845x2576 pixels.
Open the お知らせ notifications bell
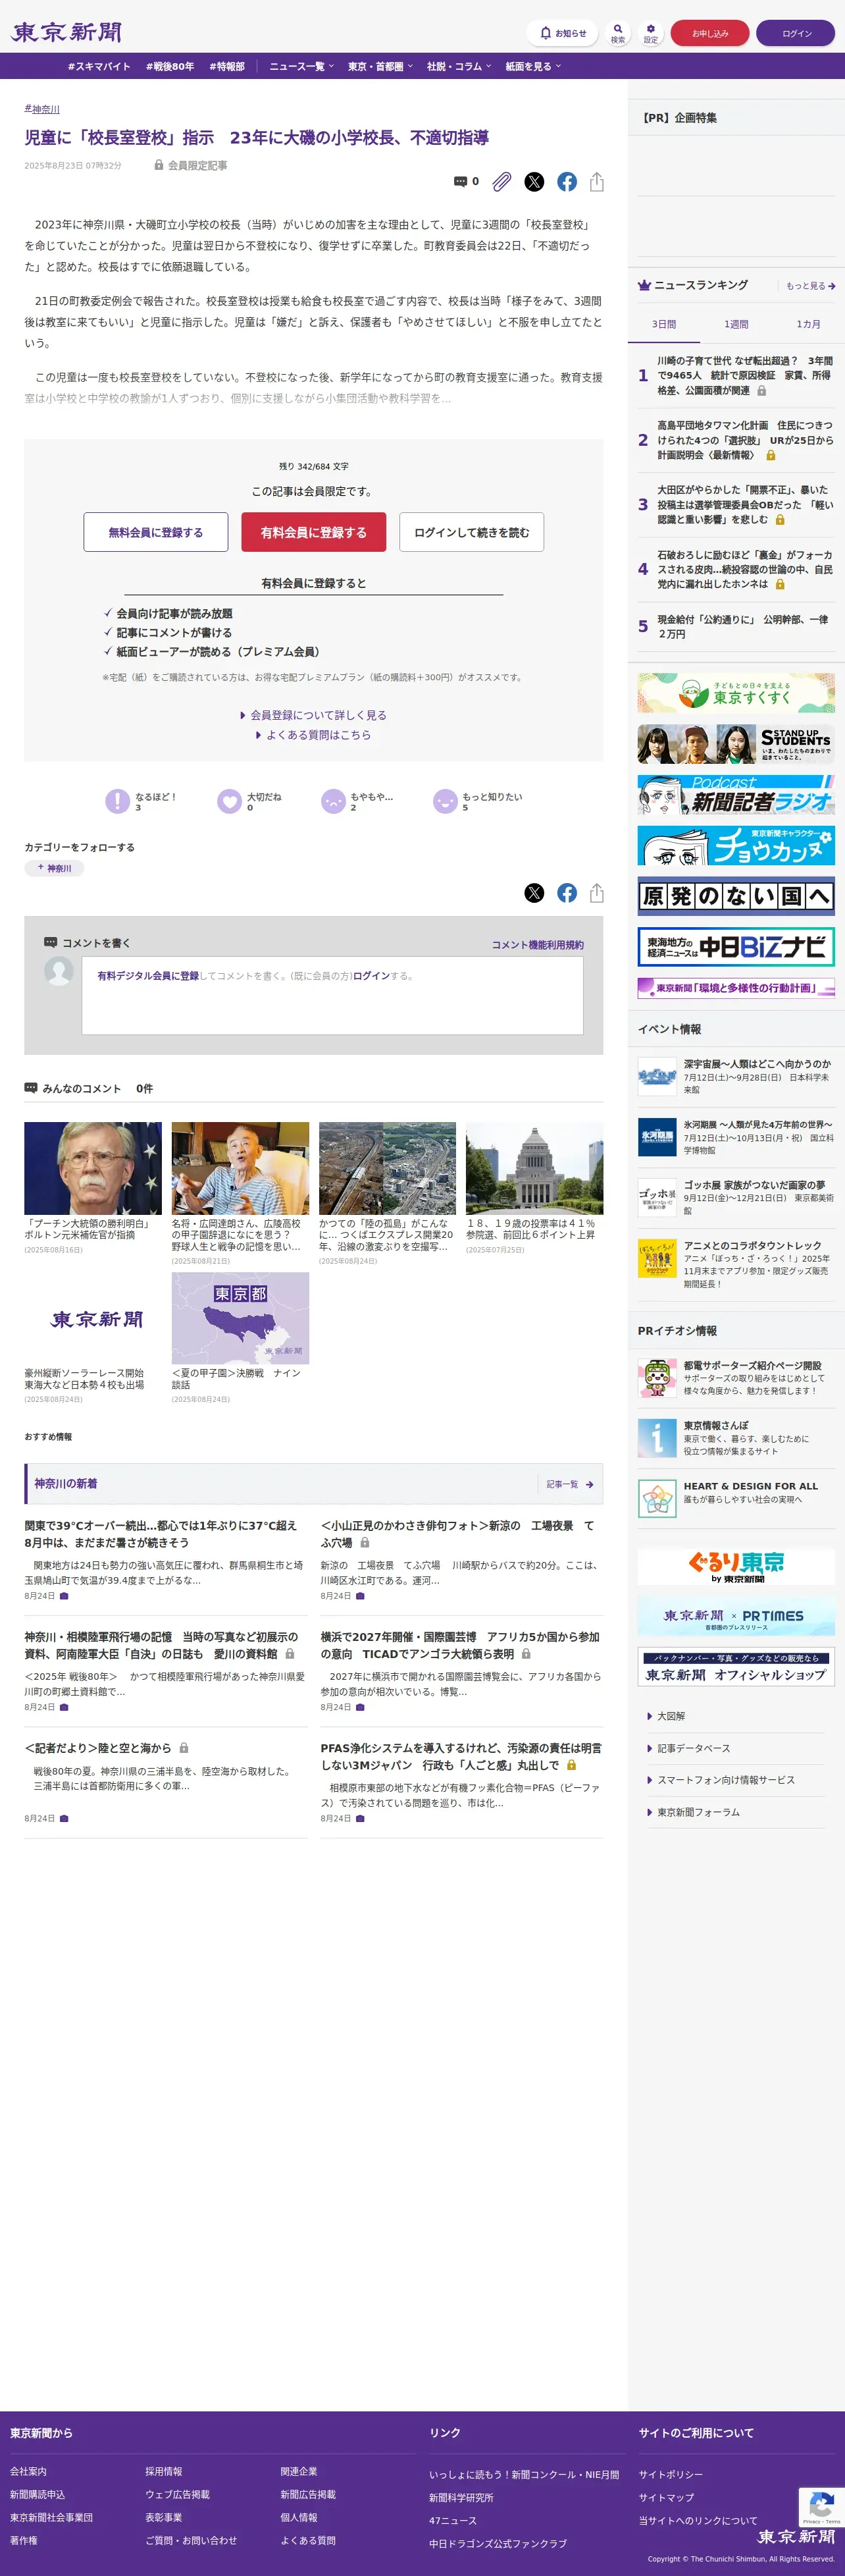click(562, 33)
